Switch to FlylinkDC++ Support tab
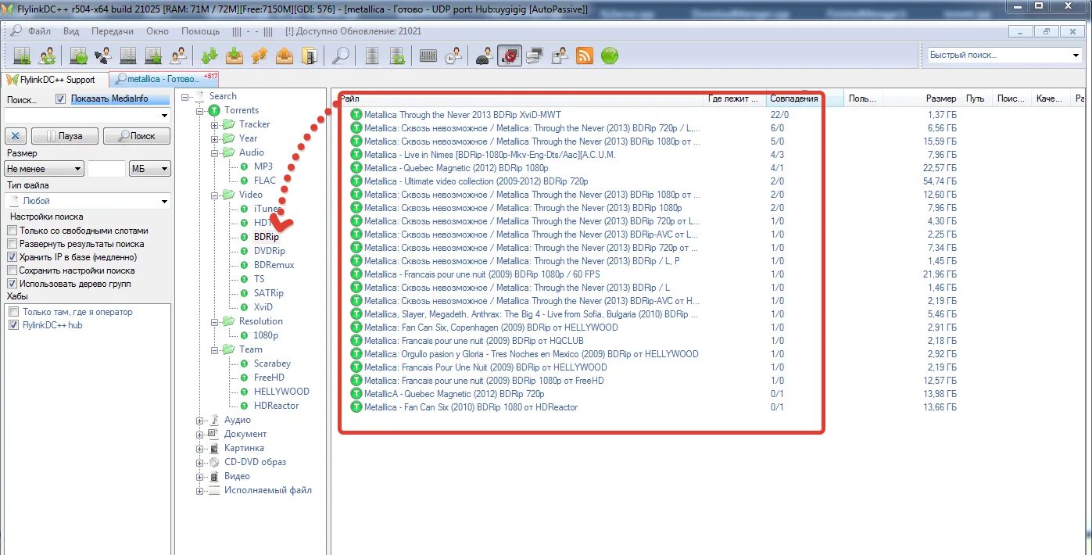 click(55, 80)
